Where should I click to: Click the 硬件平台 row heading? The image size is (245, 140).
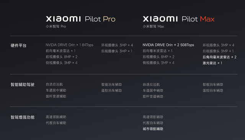(18, 46)
